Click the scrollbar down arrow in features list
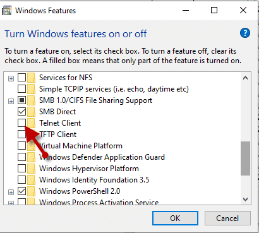The image size is (259, 233). click(245, 199)
